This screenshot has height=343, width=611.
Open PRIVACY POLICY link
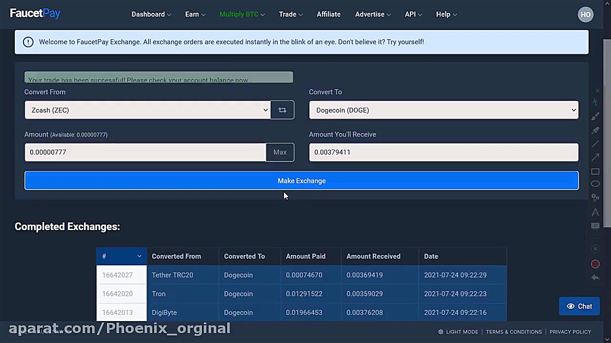click(570, 332)
